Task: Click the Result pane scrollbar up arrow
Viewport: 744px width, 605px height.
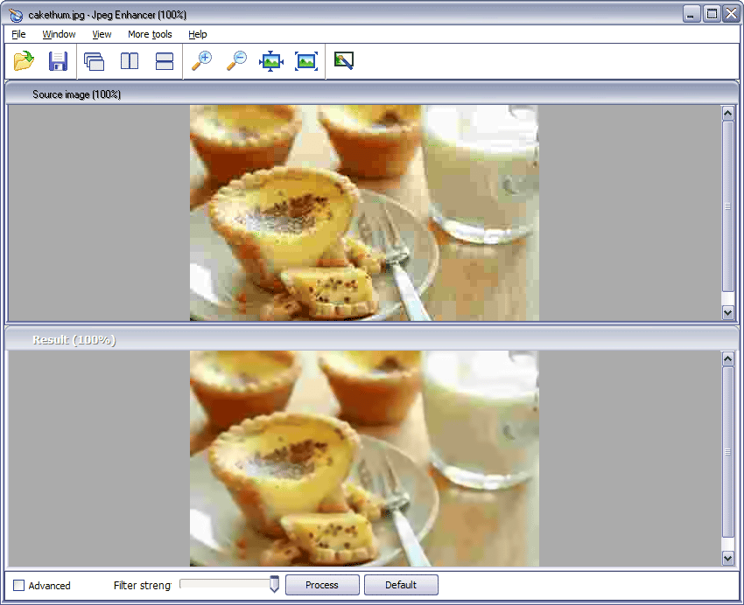Action: click(728, 359)
